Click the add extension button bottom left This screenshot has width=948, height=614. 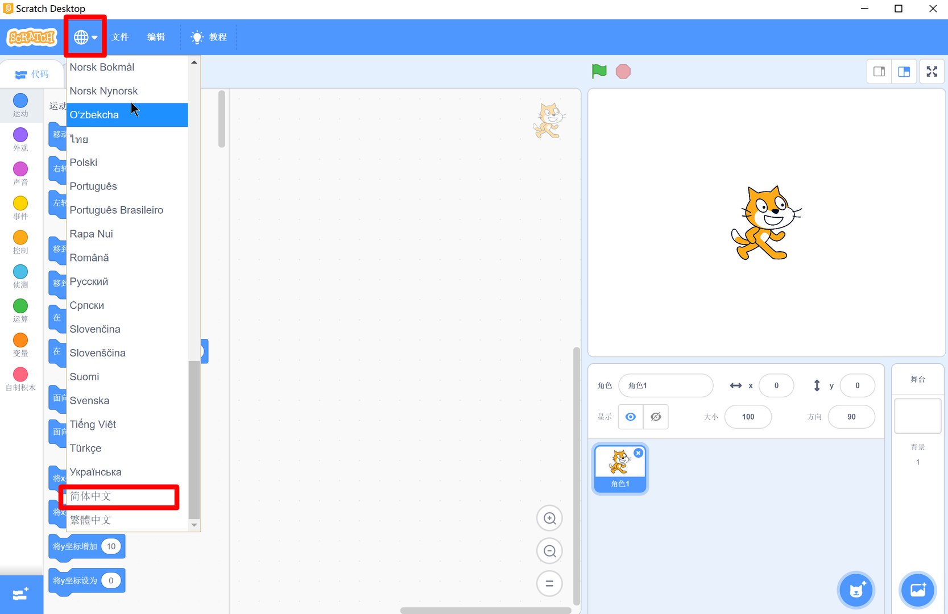[20, 594]
